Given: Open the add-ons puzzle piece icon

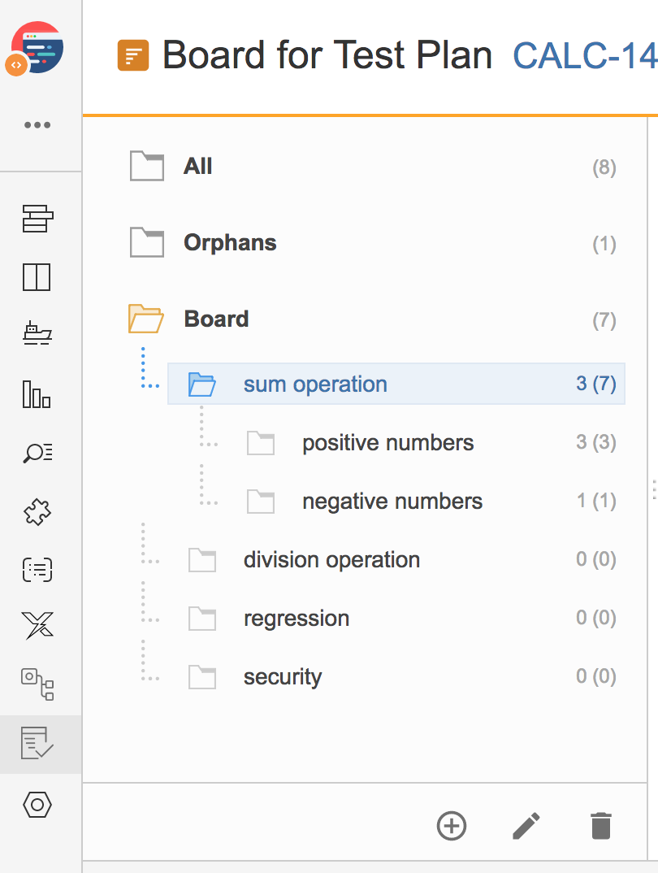Looking at the screenshot, I should (x=37, y=511).
